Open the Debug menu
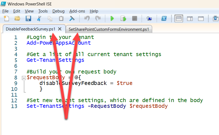 pos(59,11)
